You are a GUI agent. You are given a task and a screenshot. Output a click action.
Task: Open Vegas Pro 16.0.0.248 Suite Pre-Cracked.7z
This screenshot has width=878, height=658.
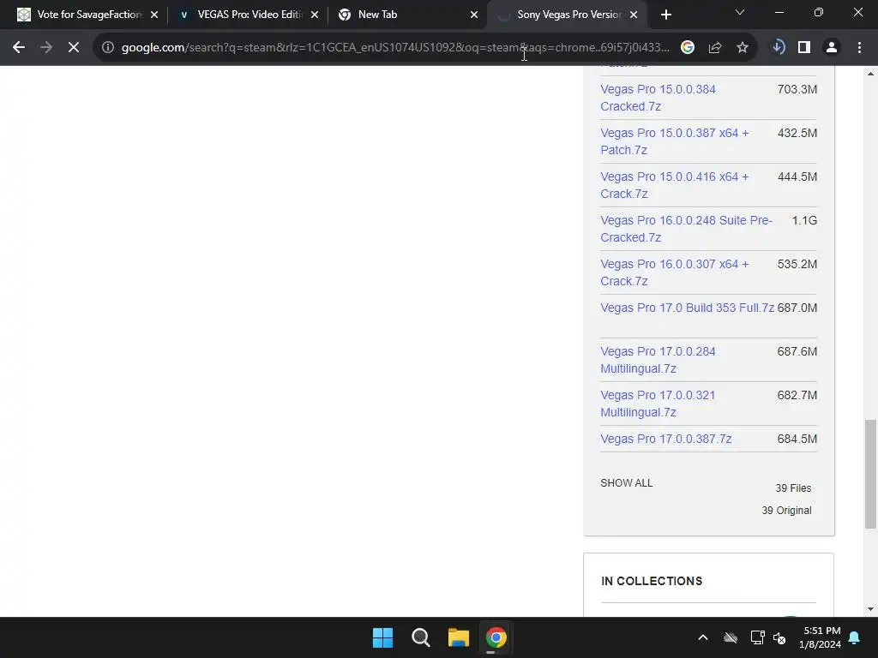click(x=687, y=229)
